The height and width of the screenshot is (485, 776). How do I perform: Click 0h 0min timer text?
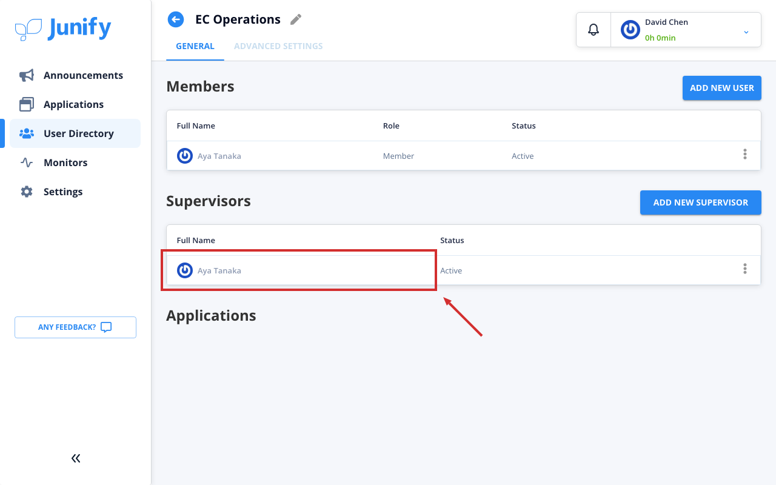coord(660,38)
